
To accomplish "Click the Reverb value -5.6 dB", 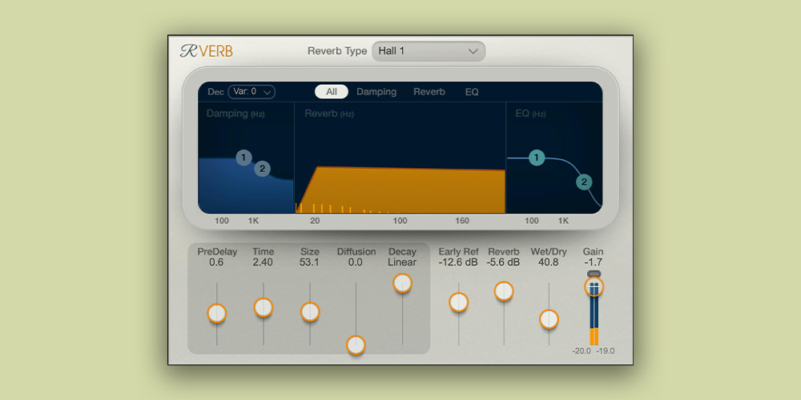I will pos(503,262).
